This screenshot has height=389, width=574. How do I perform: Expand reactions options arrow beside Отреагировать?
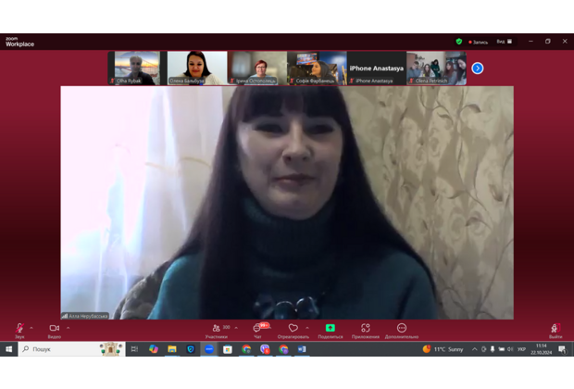pyautogui.click(x=307, y=328)
